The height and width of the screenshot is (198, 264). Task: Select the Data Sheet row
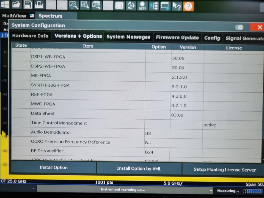137,114
